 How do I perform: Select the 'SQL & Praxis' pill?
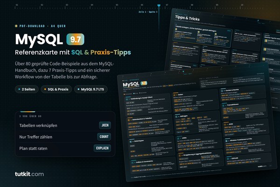click(56, 89)
